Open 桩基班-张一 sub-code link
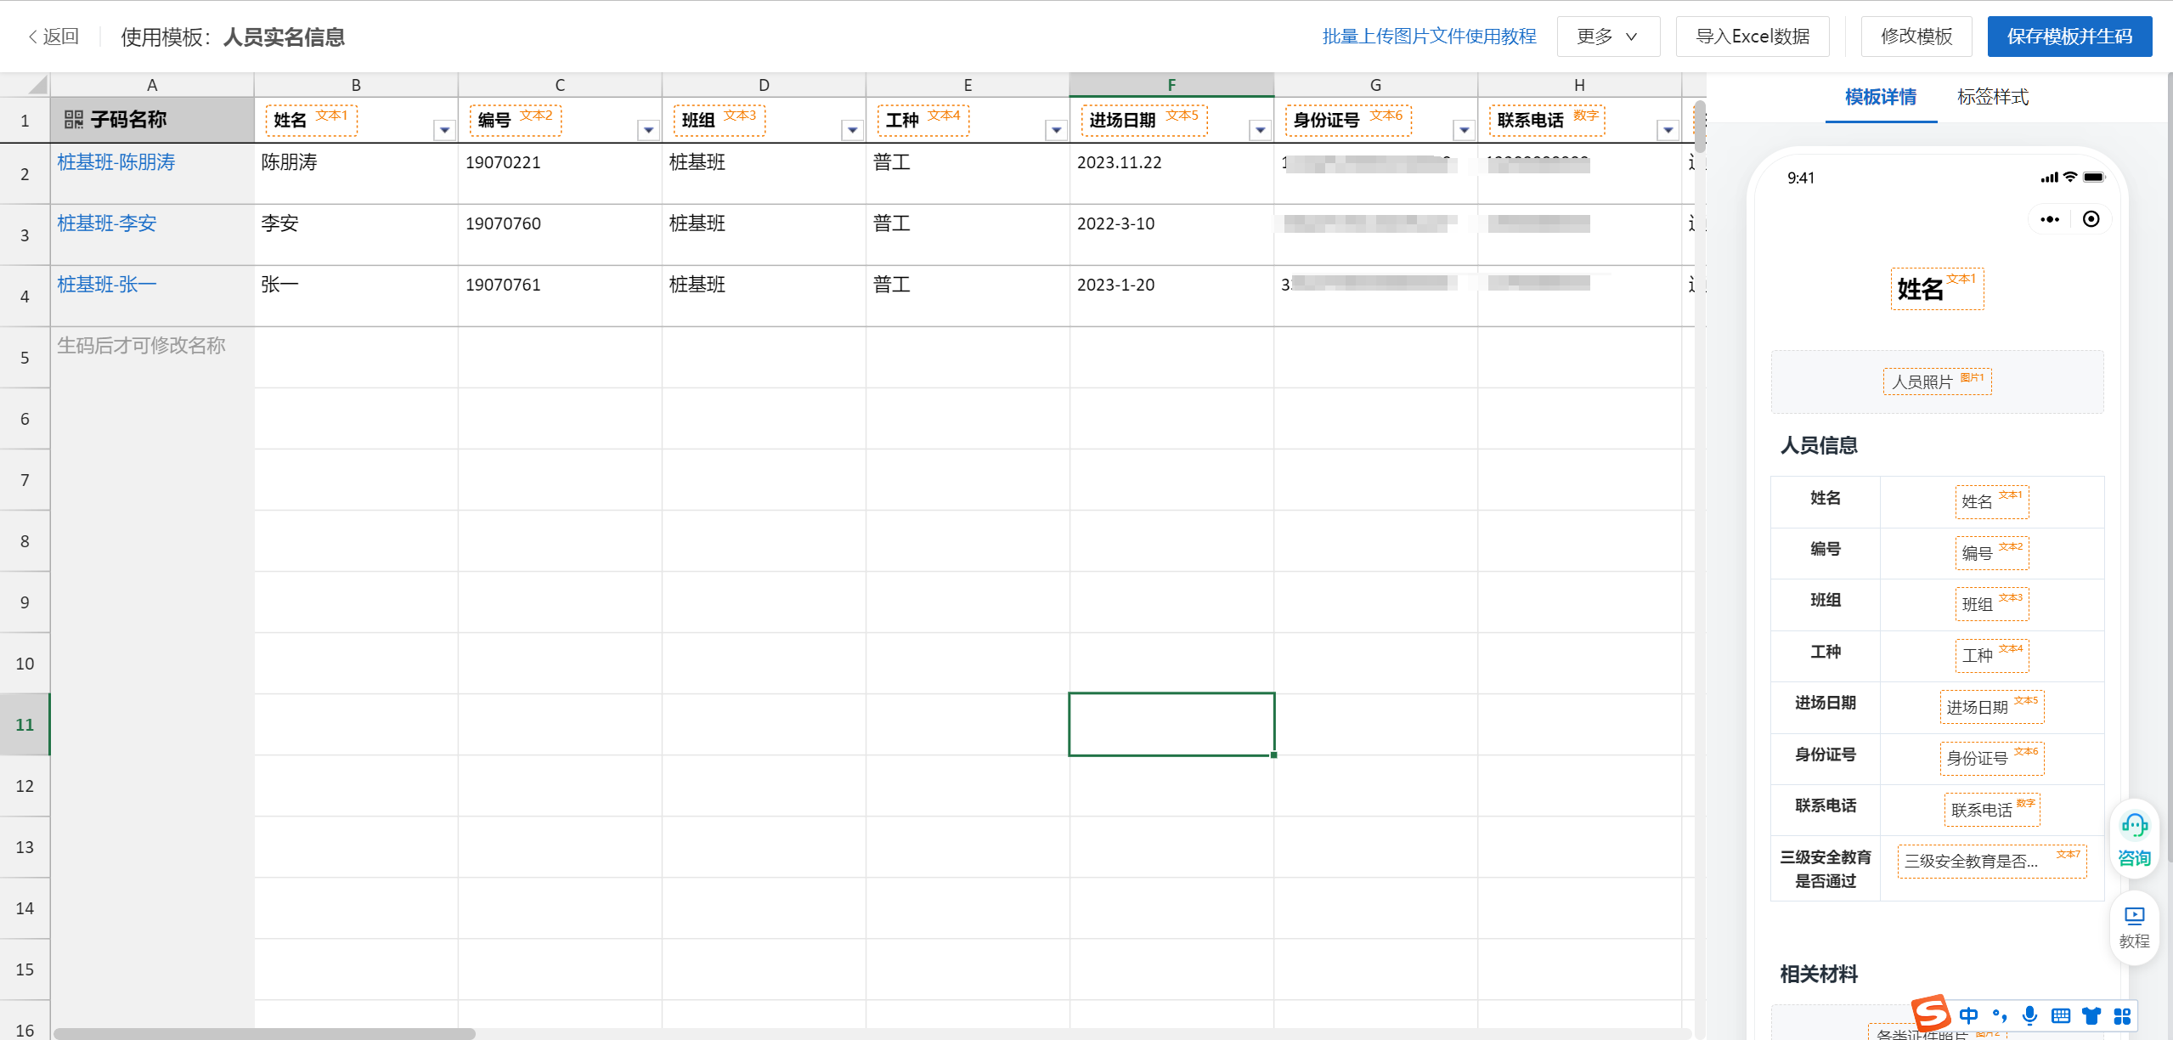2173x1040 pixels. (x=107, y=285)
